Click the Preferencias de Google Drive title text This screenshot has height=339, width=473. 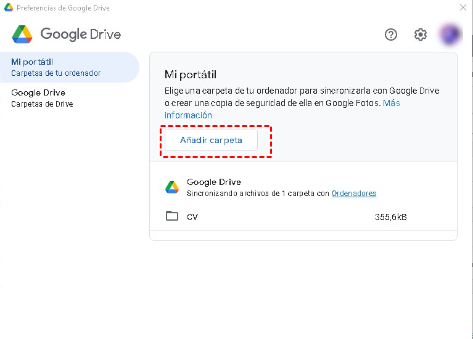tap(63, 8)
